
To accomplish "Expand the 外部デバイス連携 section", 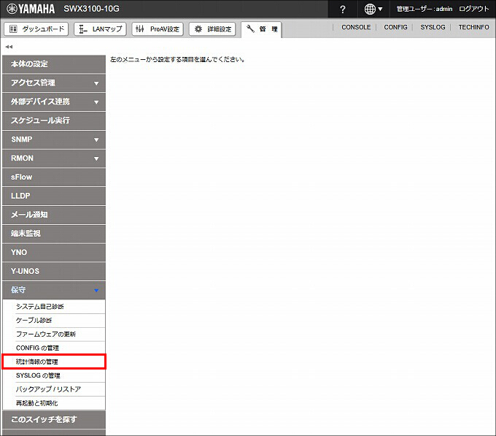I will [53, 102].
